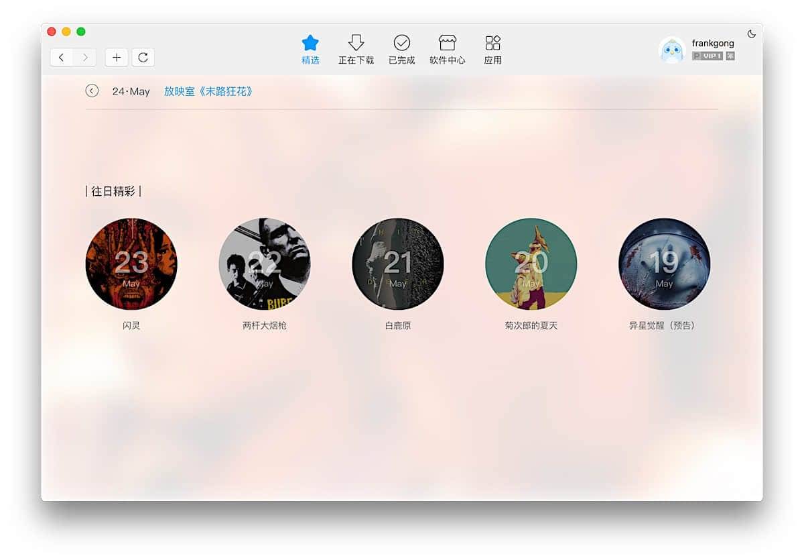Open the 20 May 菊次郎的夏天 thumbnail

coord(531,264)
